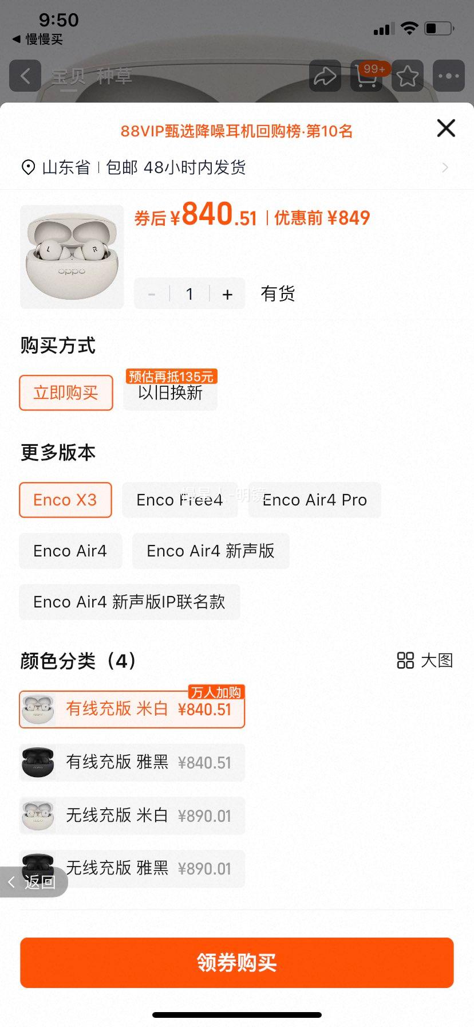The width and height of the screenshot is (474, 1027).
Task: Decrease quantity with minus button
Action: 152,294
